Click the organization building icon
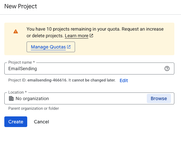181x143 pixels. [11, 98]
